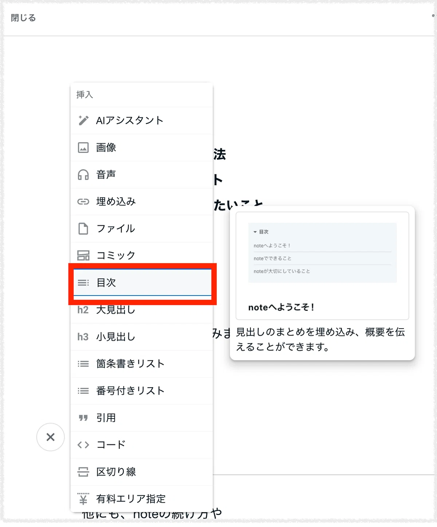437x527 pixels.
Task: Click the bold 'noteへようこそ！' preview heading
Action: click(x=281, y=307)
